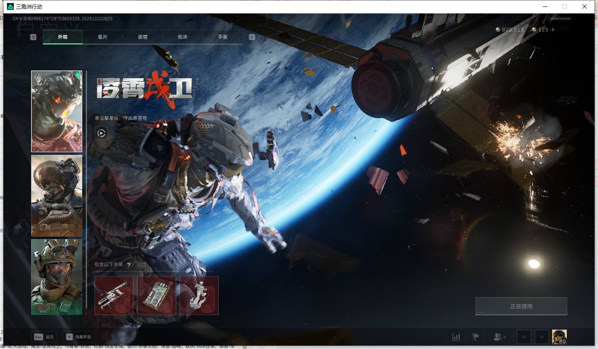Choose the pilot oxygen mask skin portrait

click(57, 196)
